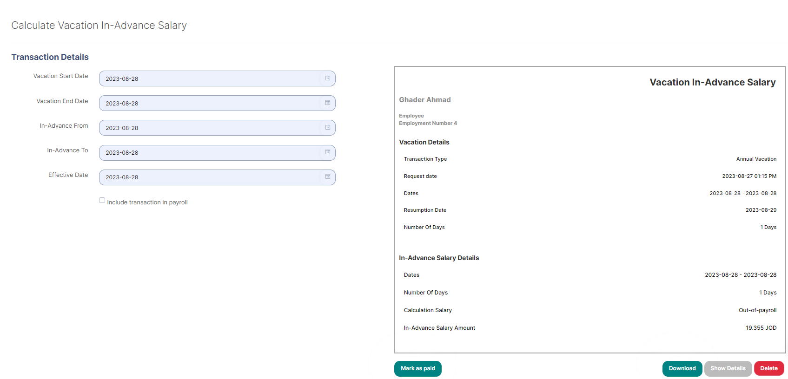Click the Calculate Vacation In-Advance Salary page title
788x379 pixels.
(x=99, y=25)
